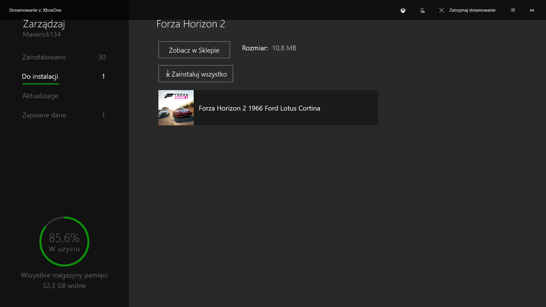This screenshot has width=546, height=307.
Task: Click Wszystkie magazyny pamięci label
Action: pyautogui.click(x=64, y=275)
